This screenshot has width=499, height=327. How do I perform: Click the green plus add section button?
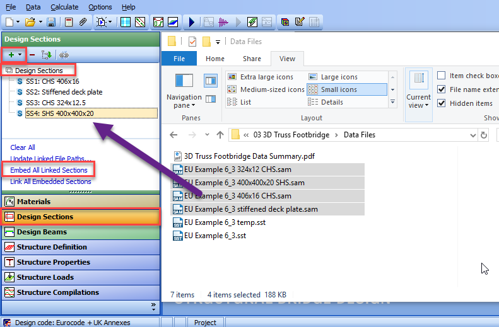point(11,55)
